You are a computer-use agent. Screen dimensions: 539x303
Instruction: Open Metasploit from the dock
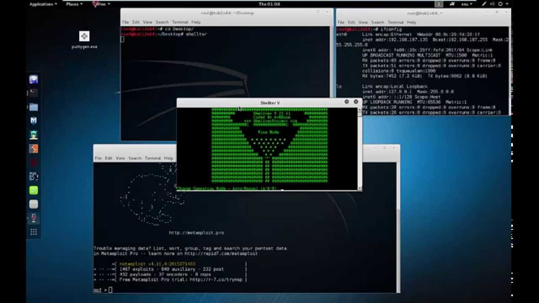click(33, 121)
